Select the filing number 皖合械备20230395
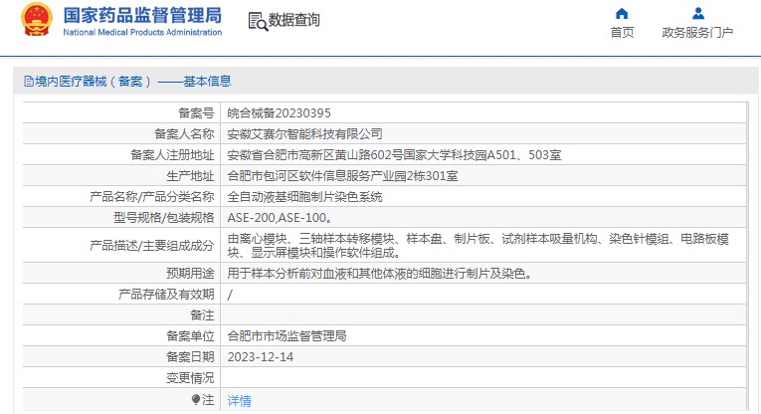The image size is (761, 414). coord(280,113)
